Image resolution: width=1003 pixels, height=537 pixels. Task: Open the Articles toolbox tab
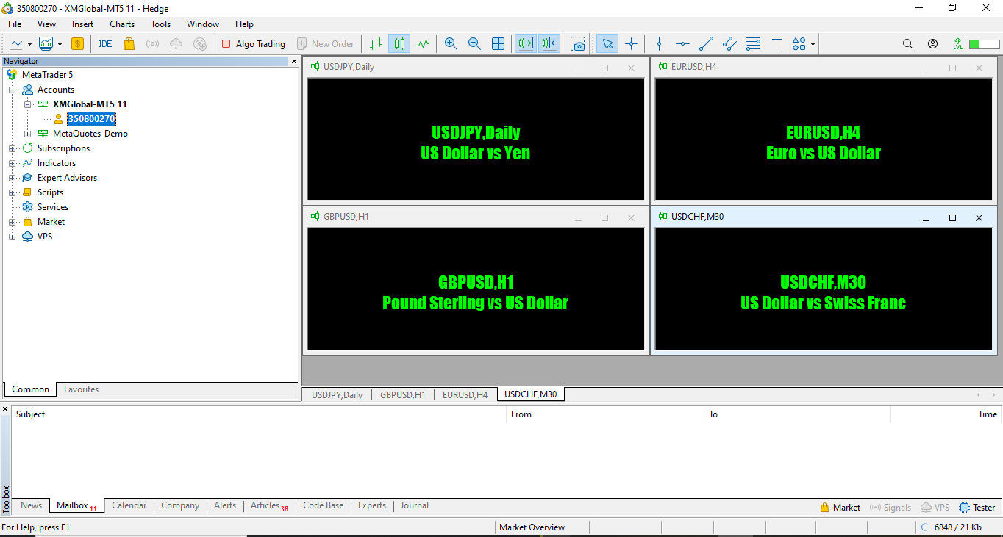click(x=268, y=505)
